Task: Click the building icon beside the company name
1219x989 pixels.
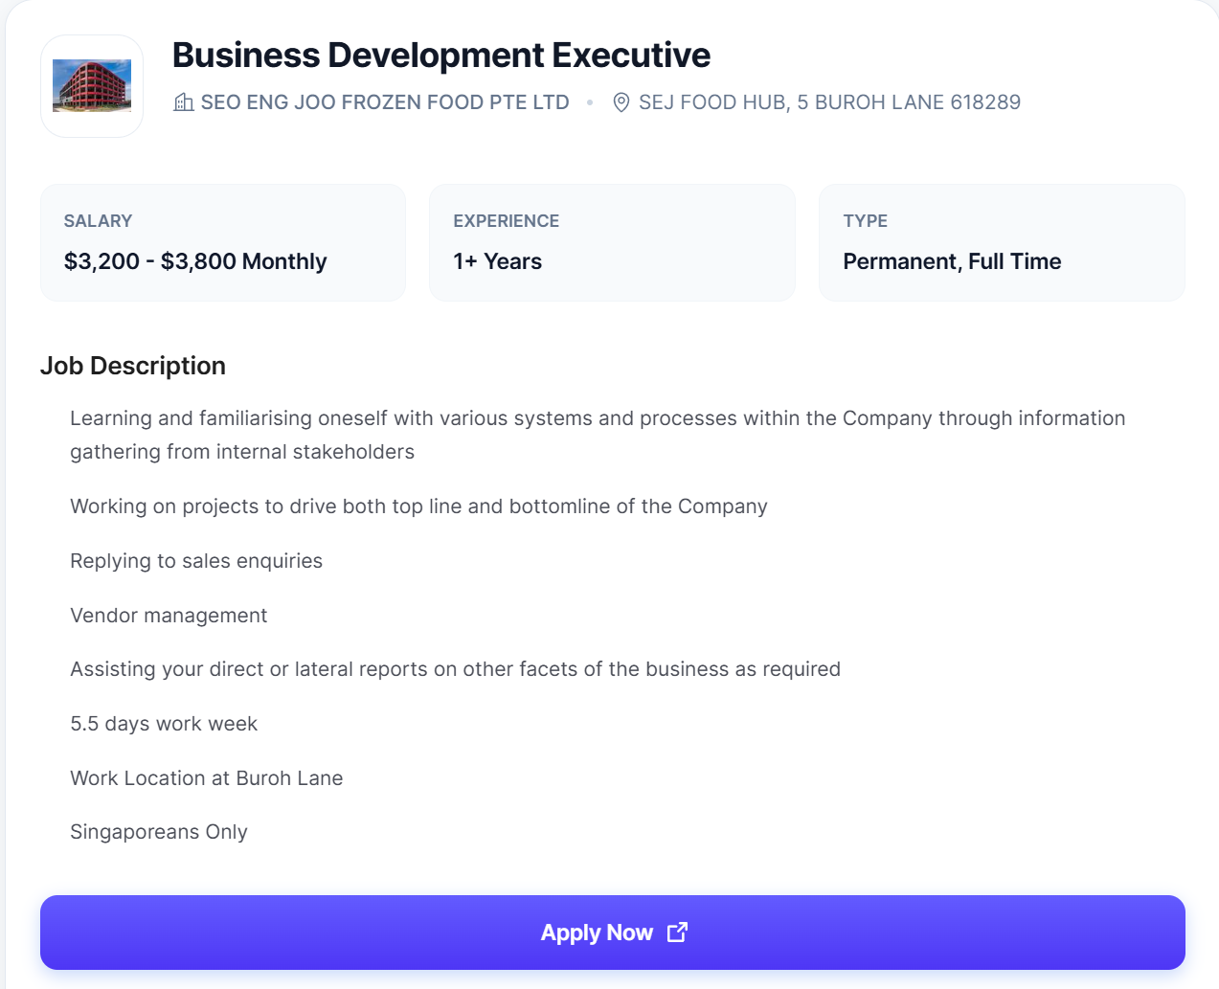Action: coord(182,101)
